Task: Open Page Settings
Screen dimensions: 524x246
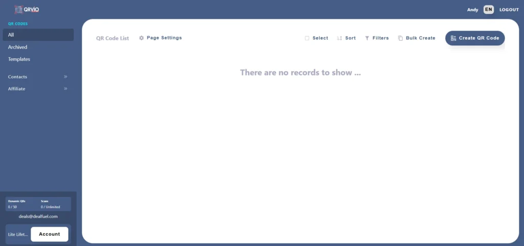Action: coord(160,38)
